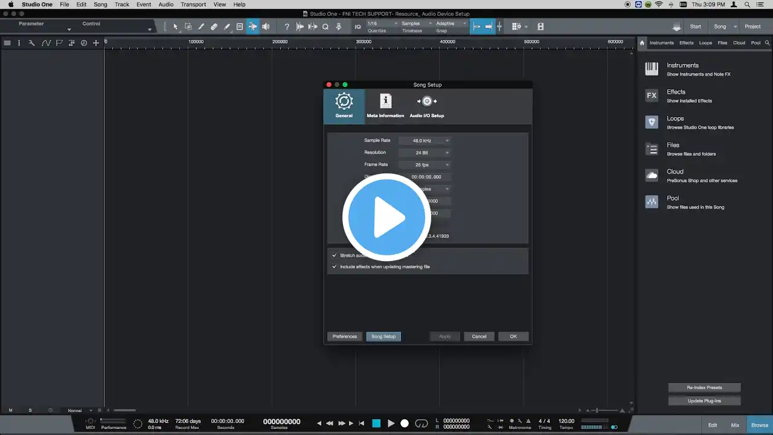The image size is (773, 435).
Task: Open the Quantize 1/16 dropdown
Action: [x=382, y=24]
